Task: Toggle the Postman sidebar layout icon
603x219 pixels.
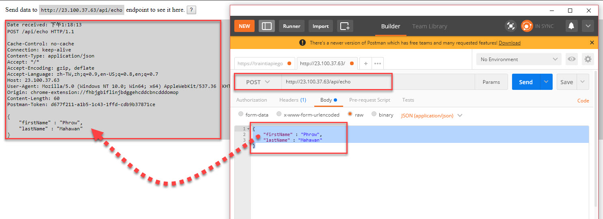Action: pos(267,26)
